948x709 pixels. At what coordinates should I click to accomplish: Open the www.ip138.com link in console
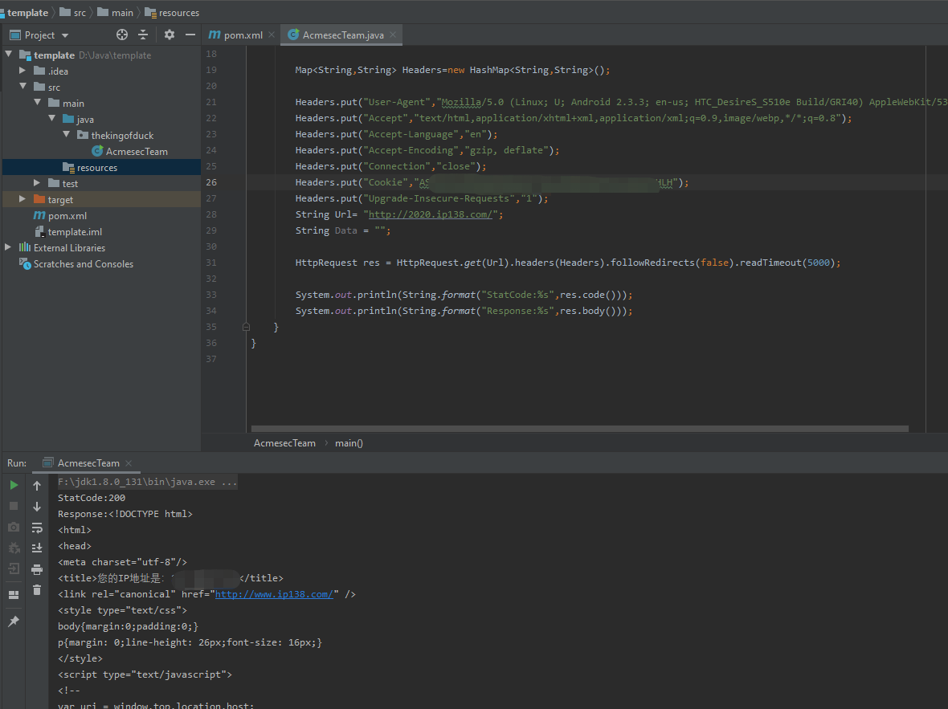(274, 594)
